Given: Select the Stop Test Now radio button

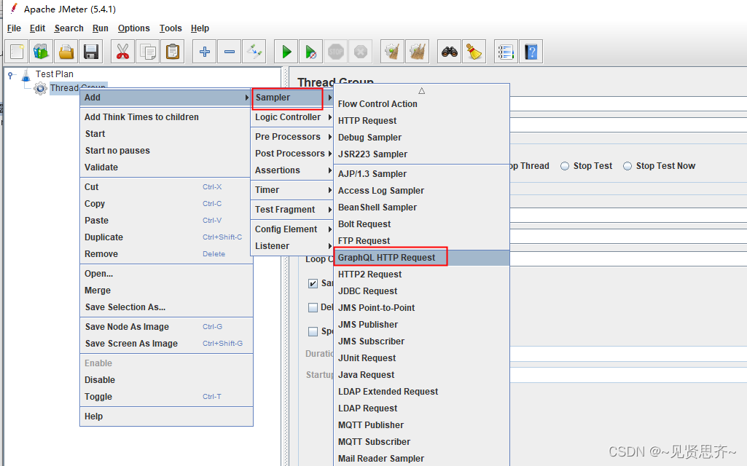Looking at the screenshot, I should 627,166.
